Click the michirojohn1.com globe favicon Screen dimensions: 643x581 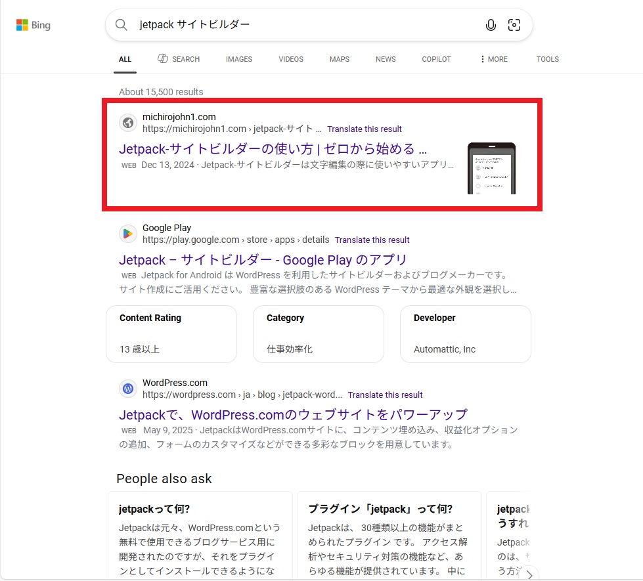pos(128,123)
